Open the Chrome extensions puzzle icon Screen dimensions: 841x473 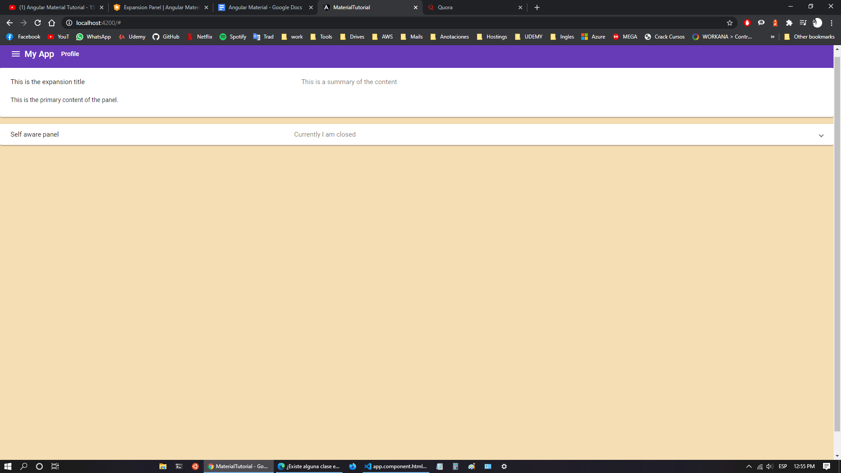coord(789,23)
